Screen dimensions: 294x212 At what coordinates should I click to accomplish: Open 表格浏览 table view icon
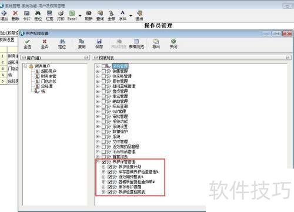point(136,41)
